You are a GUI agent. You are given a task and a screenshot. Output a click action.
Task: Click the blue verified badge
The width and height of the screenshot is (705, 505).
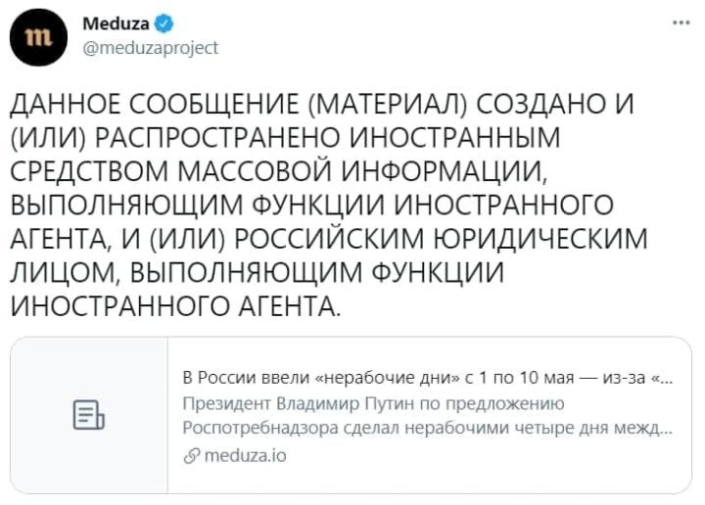pos(164,23)
